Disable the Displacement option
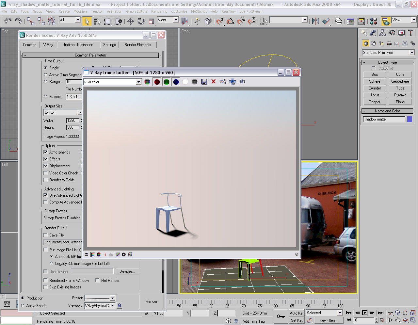Image resolution: width=418 pixels, height=325 pixels. pos(45,166)
